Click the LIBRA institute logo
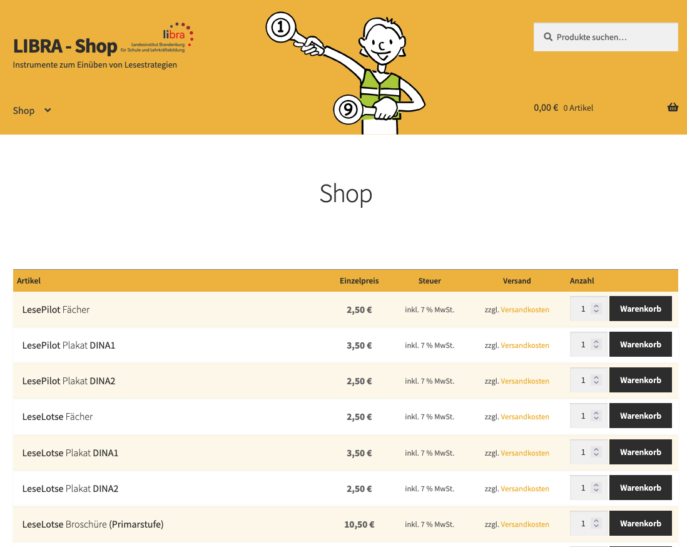The image size is (687, 547). pos(166,38)
